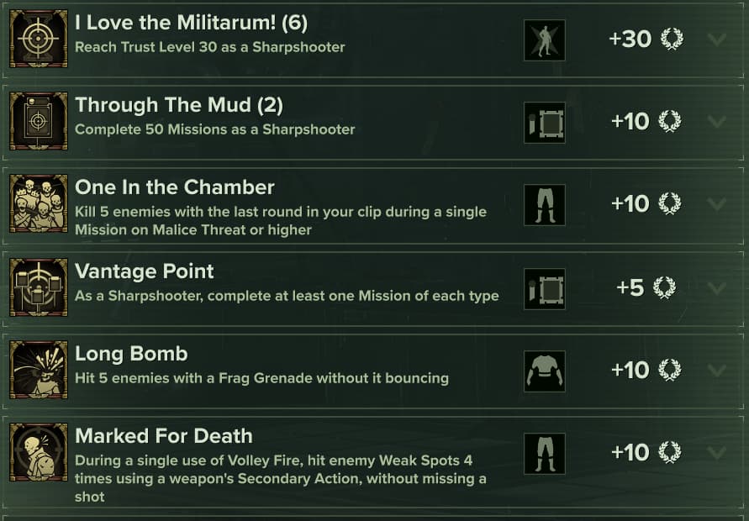Screen dimensions: 749x521
Task: Expand the Vantage Point penance chevron
Action: click(x=717, y=288)
